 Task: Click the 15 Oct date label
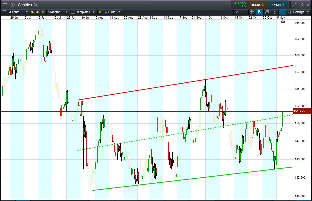(239, 18)
